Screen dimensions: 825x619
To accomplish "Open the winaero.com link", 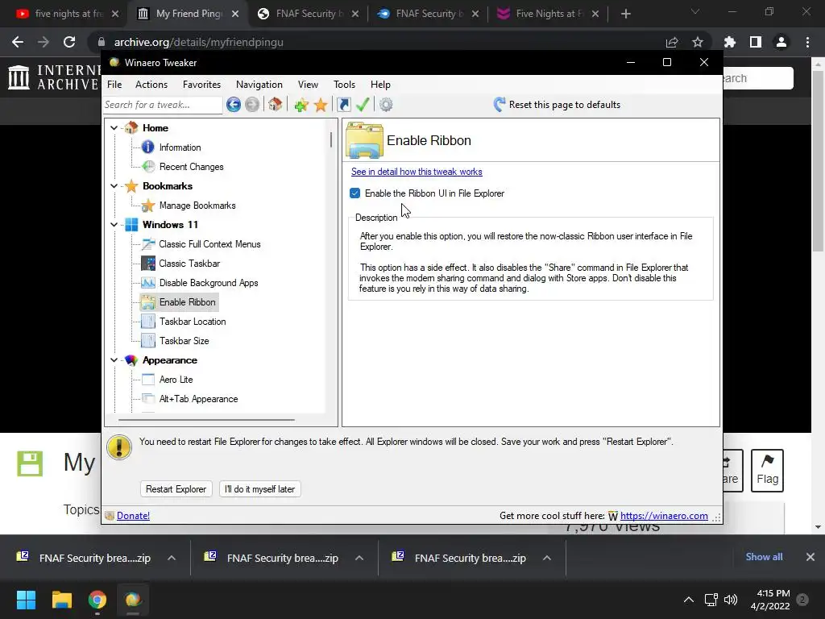I will coord(664,516).
